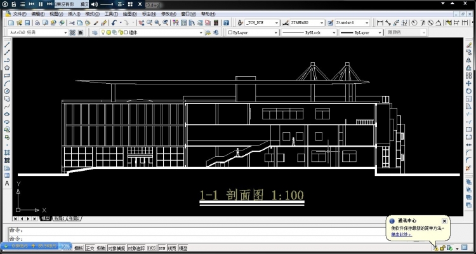Click the toolbar lock icon in status tray
476x254 pixels.
click(442, 248)
